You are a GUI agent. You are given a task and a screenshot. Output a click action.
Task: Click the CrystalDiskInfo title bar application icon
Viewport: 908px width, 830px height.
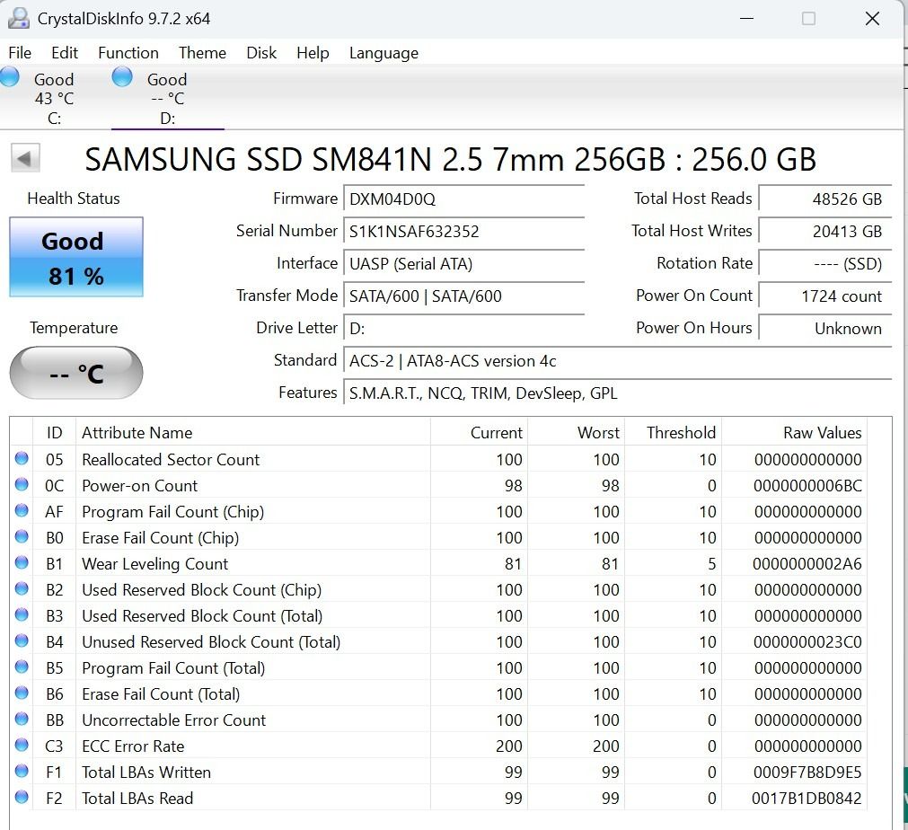coord(20,17)
